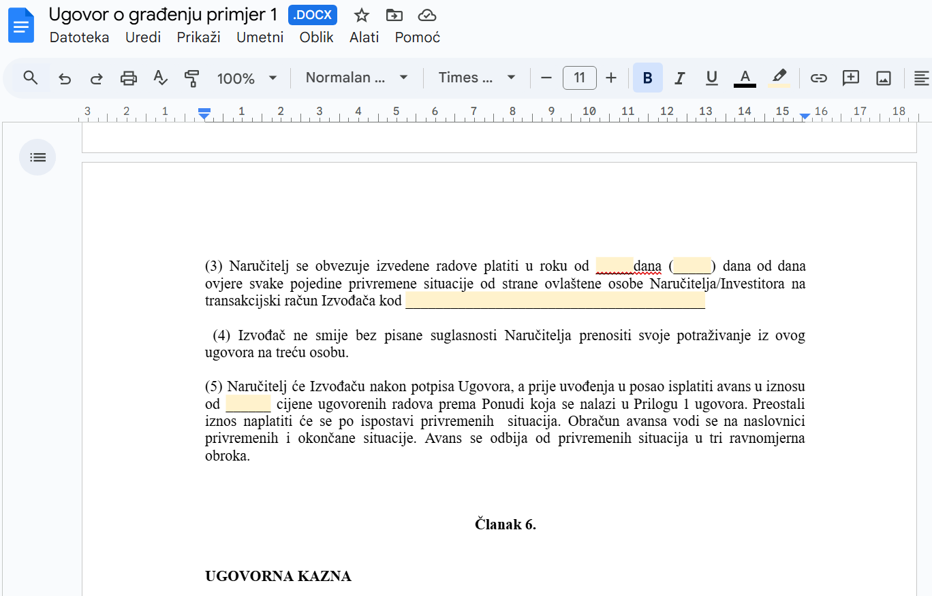The height and width of the screenshot is (596, 932).
Task: Open the Datoteka menu
Action: click(79, 37)
